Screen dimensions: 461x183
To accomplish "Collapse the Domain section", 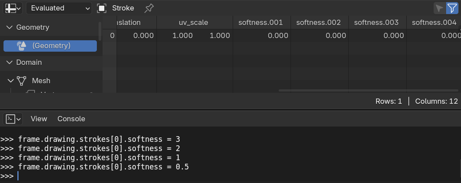I will [x=9, y=62].
